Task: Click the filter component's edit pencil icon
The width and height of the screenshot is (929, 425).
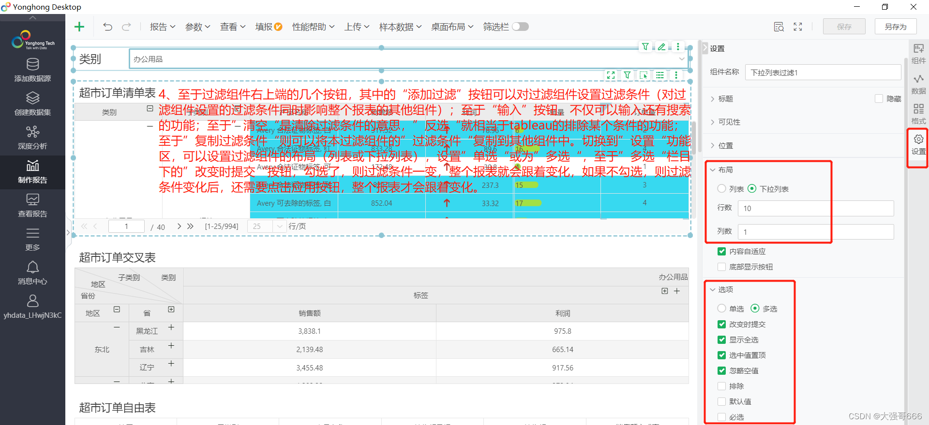Action: coord(661,47)
